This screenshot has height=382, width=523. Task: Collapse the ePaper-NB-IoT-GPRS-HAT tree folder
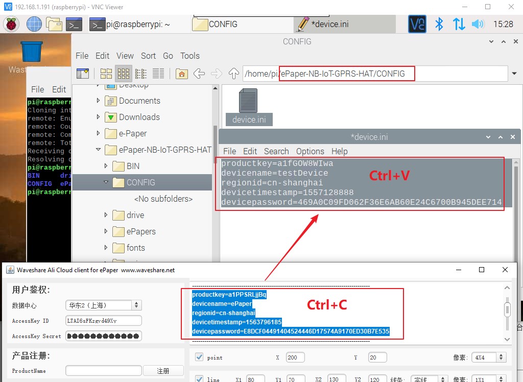(98, 150)
